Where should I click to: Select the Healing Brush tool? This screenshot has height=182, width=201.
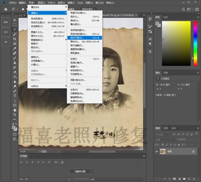14,53
